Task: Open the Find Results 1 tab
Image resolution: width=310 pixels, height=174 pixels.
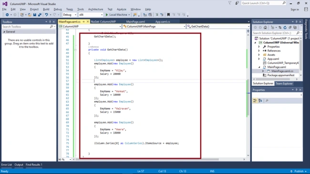Action: pyautogui.click(x=34, y=164)
